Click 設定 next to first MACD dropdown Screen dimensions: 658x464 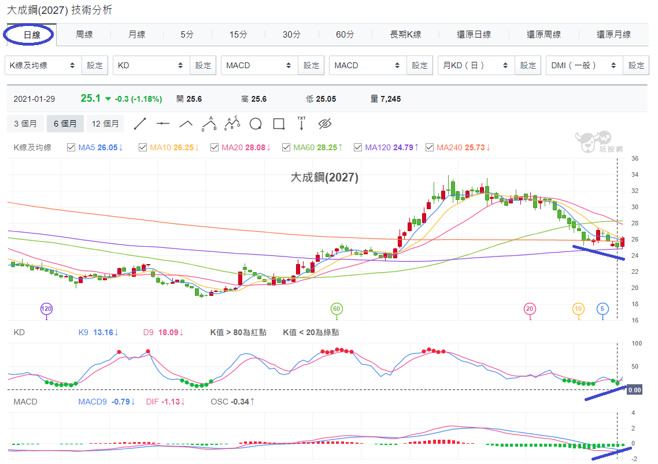click(312, 65)
